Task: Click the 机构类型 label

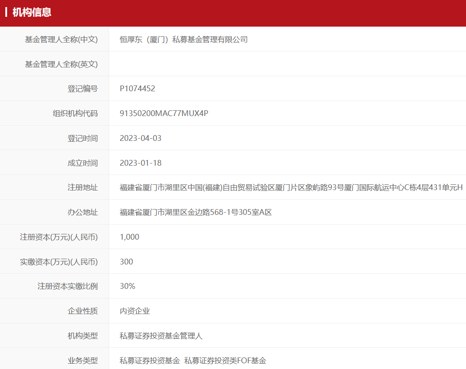Action: (x=82, y=336)
